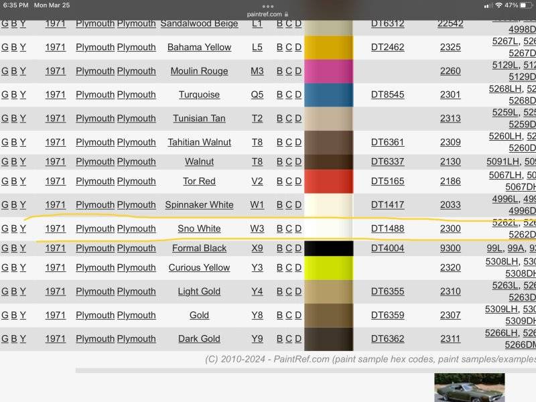The image size is (536, 402).
Task: Open DT2462 Ditzler code link
Action: pyautogui.click(x=388, y=47)
